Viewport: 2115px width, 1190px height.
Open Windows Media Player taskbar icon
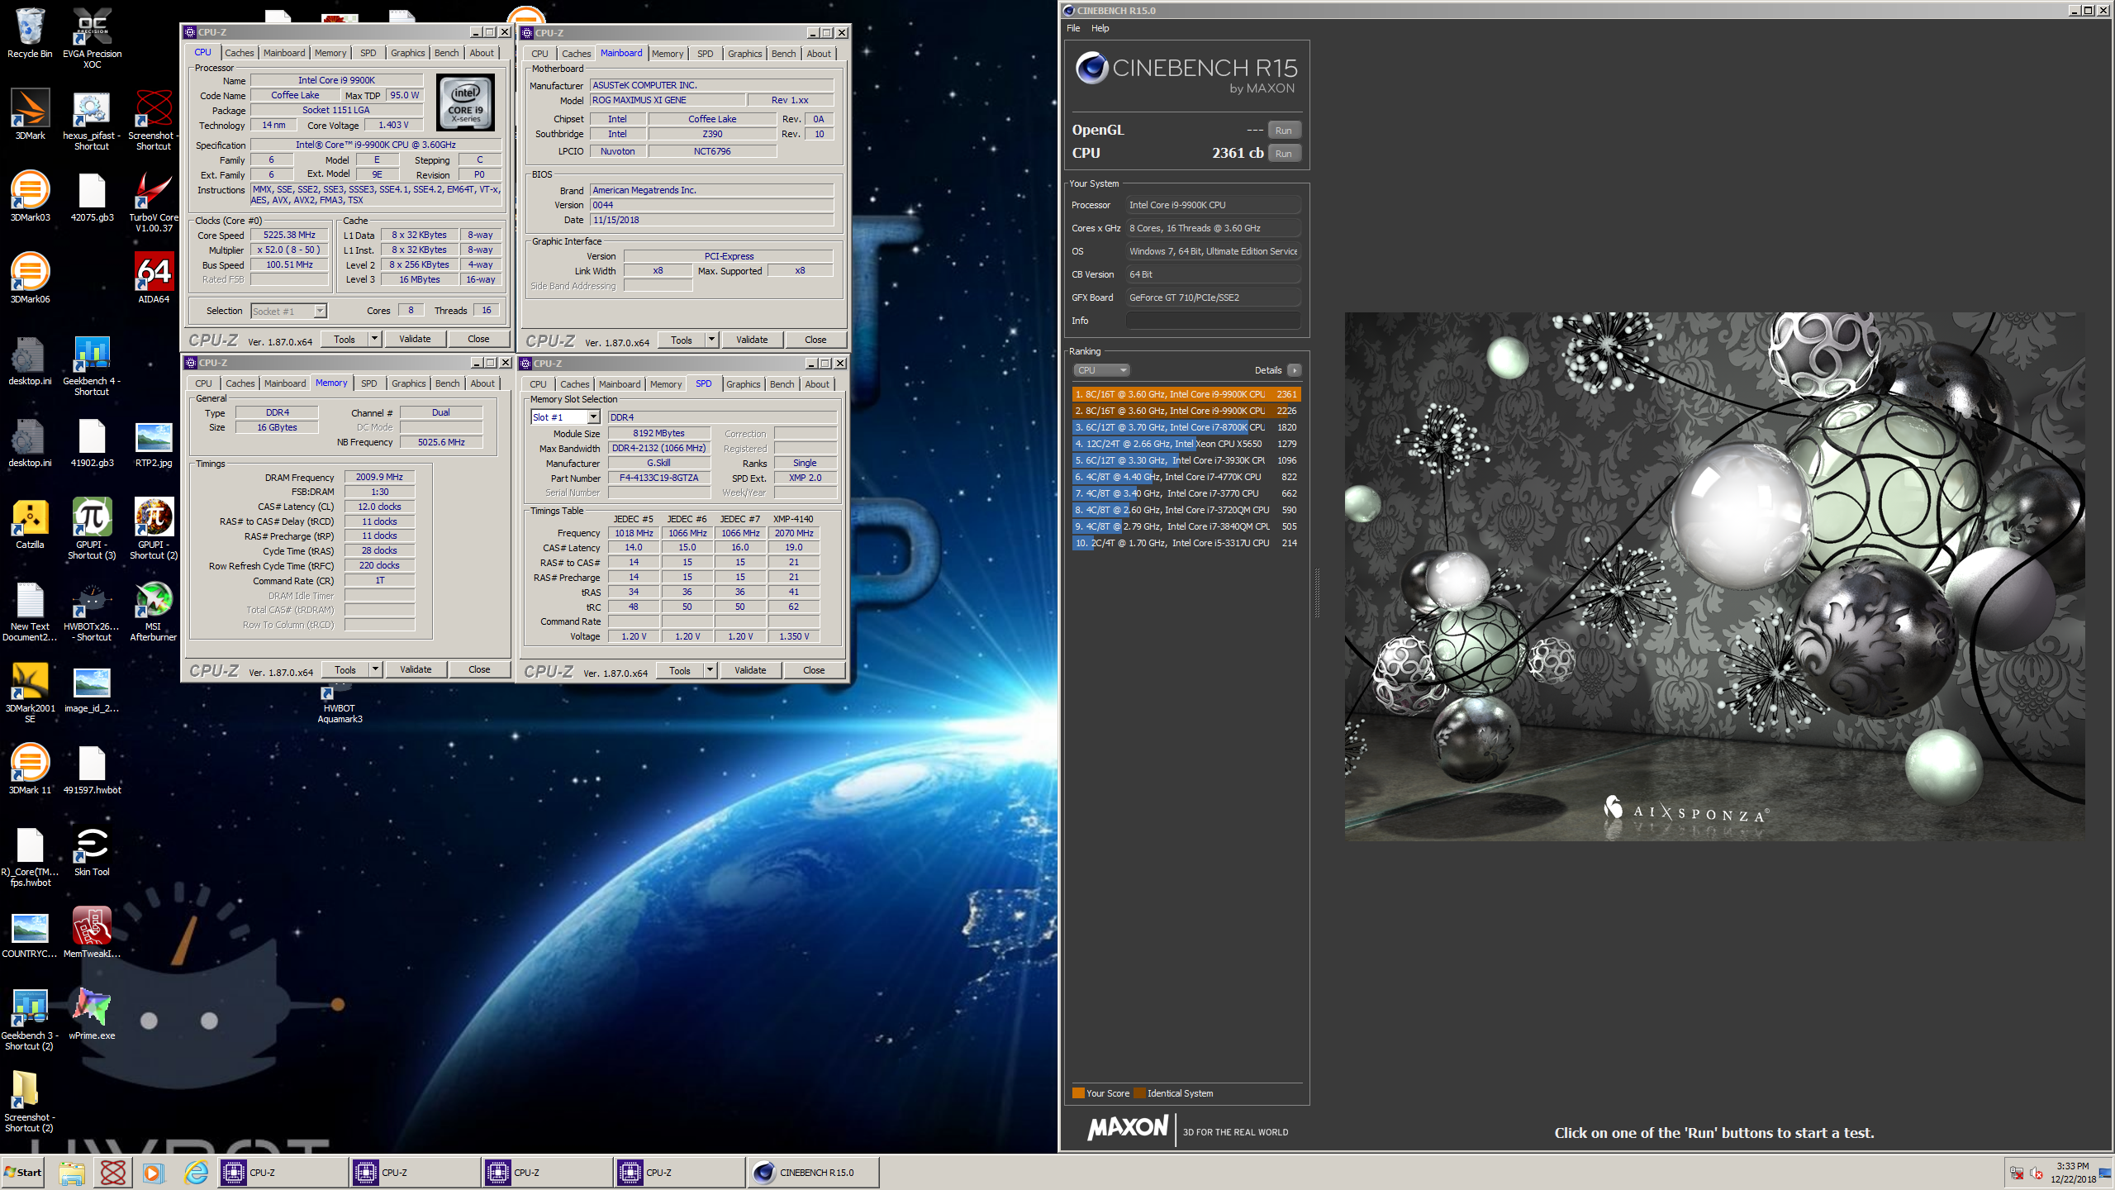[154, 1172]
